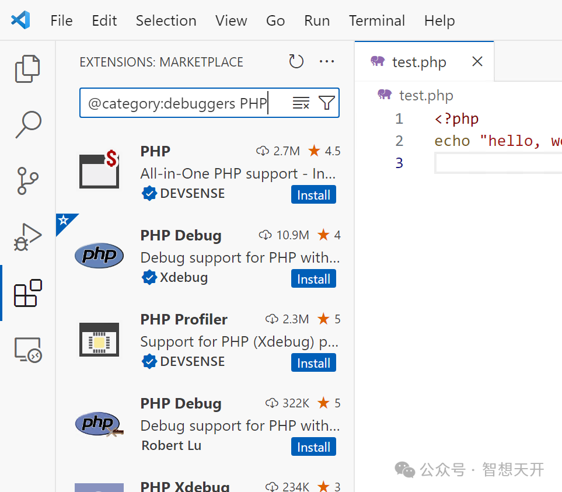Open the File menu

pyautogui.click(x=62, y=21)
